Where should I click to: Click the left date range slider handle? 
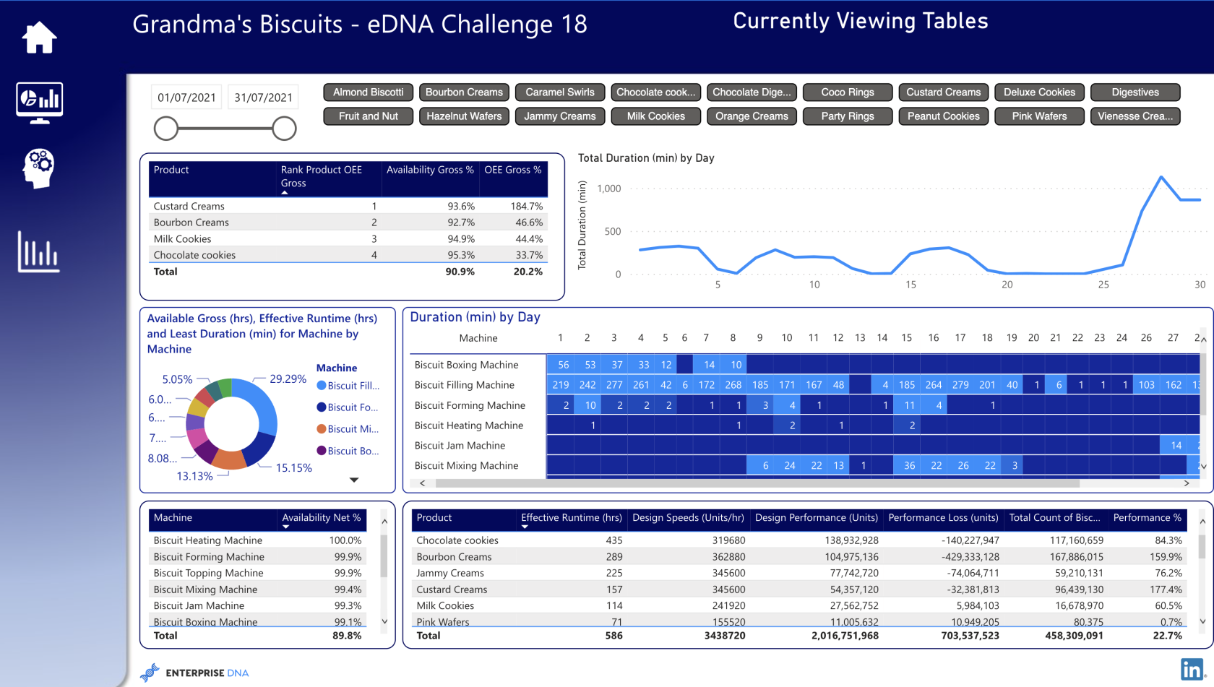click(x=166, y=129)
